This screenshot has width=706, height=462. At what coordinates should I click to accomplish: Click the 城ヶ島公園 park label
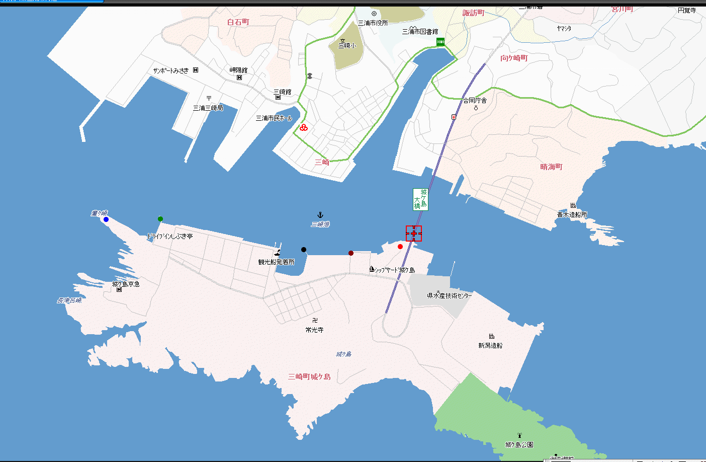(519, 445)
